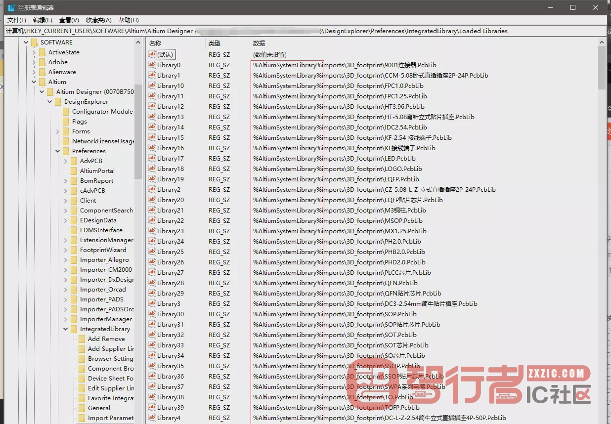This screenshot has width=611, height=424.
Task: Select the General folder icon
Action: pos(82,408)
